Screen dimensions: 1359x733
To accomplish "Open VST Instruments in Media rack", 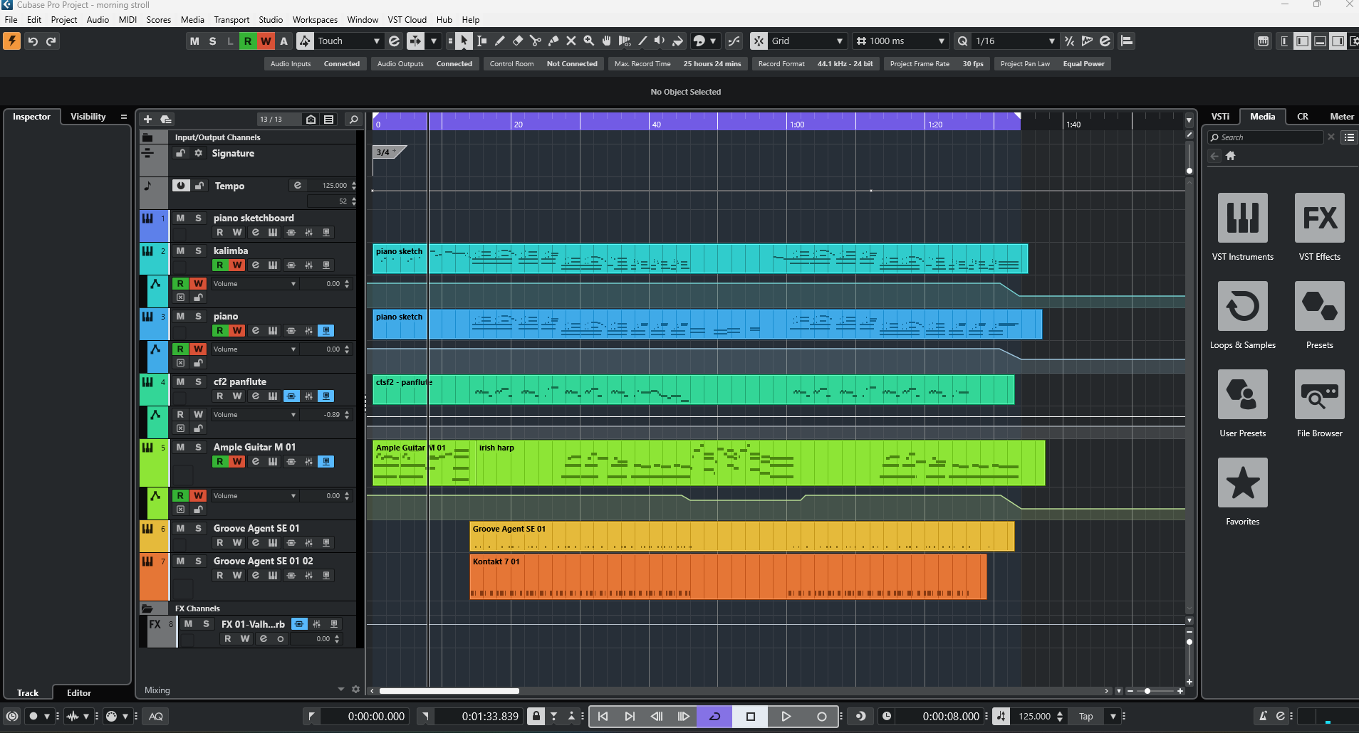I will [1243, 218].
